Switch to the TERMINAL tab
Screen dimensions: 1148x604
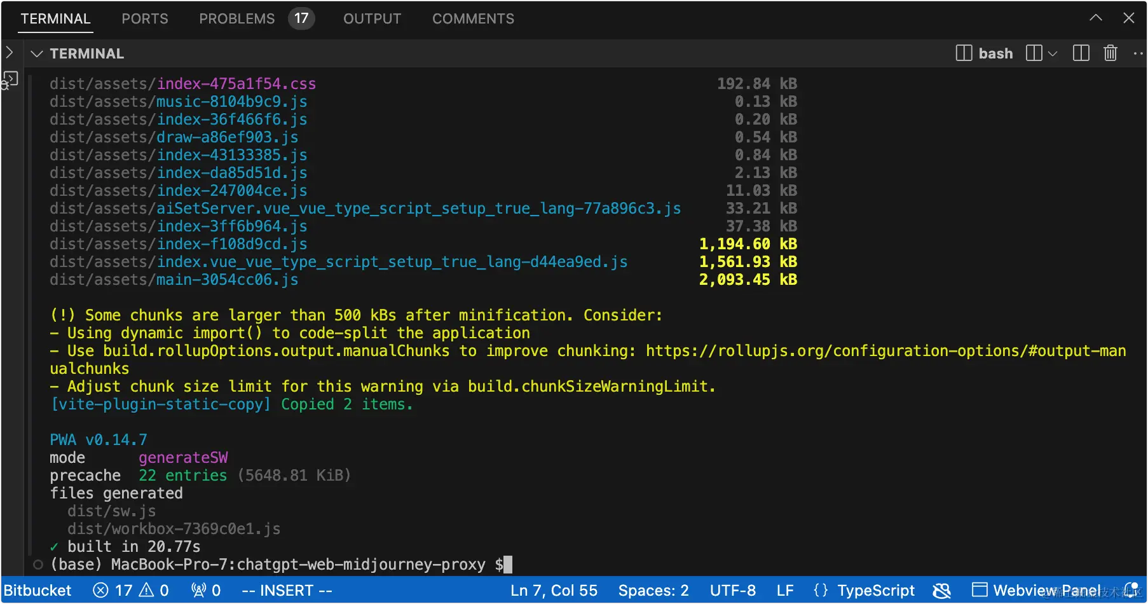[55, 19]
